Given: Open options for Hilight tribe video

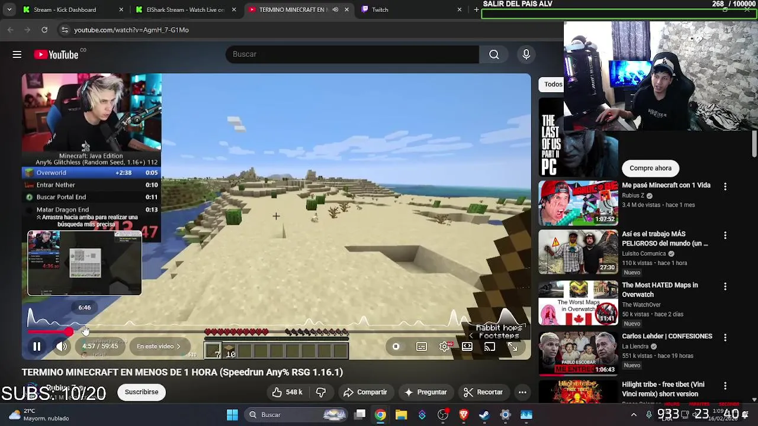Looking at the screenshot, I should click(x=725, y=386).
